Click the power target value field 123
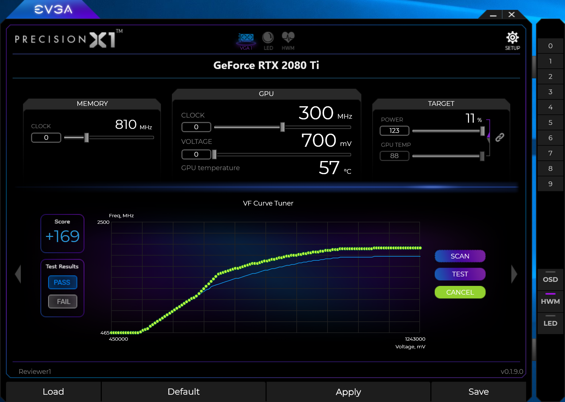The width and height of the screenshot is (565, 402). pos(395,131)
